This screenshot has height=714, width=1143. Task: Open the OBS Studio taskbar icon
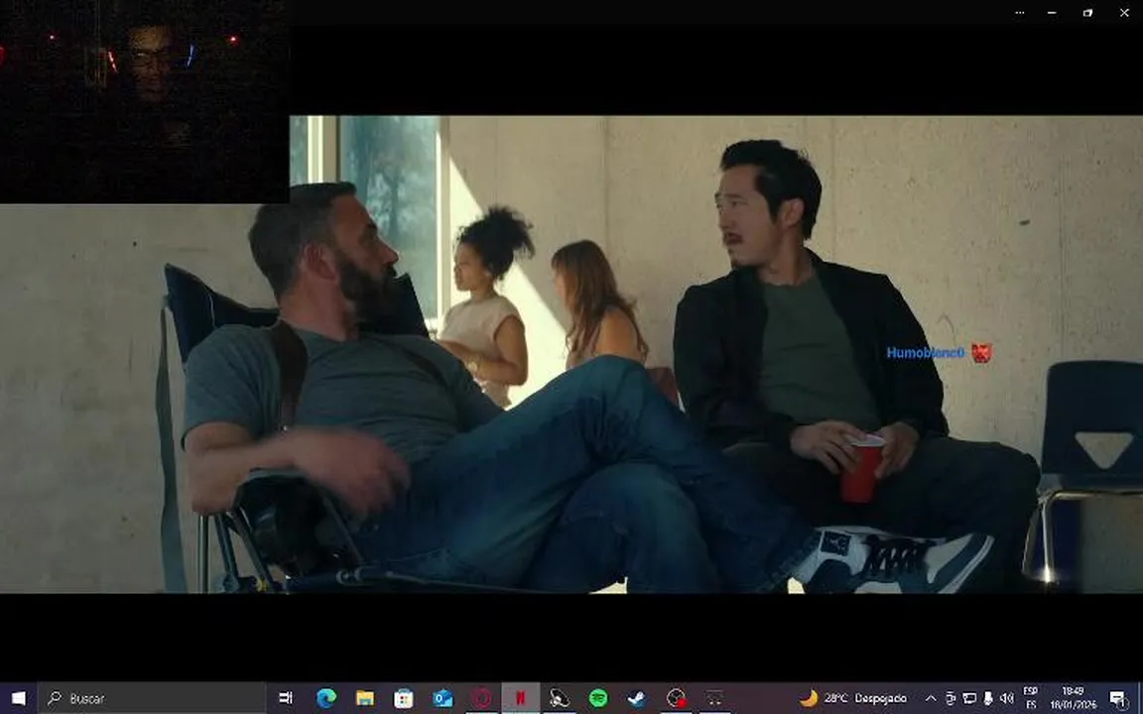click(x=560, y=698)
